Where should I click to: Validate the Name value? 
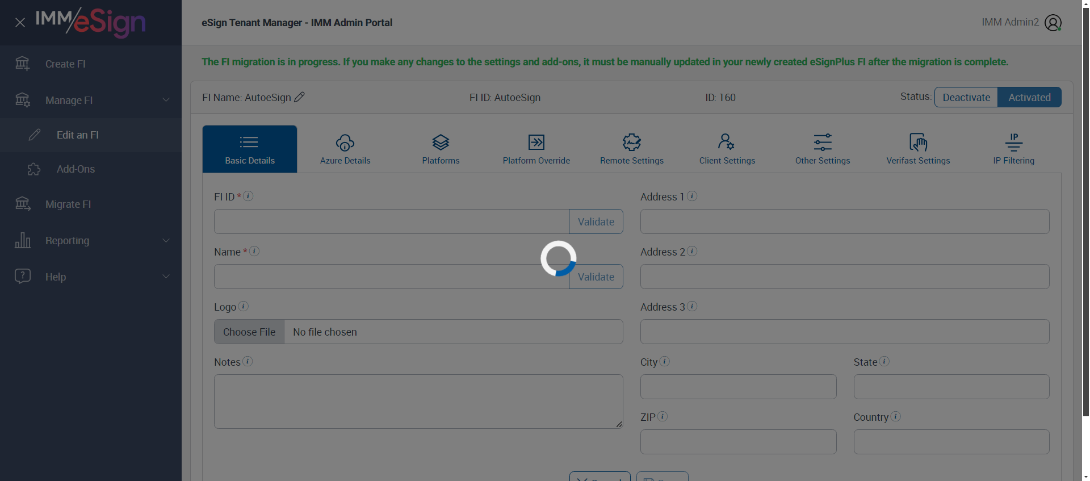[596, 277]
